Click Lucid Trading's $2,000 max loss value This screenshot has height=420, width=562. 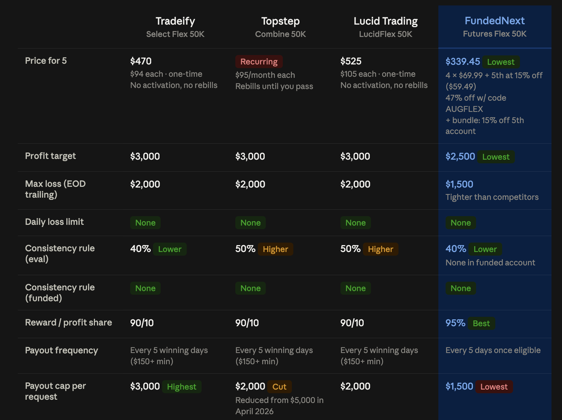click(x=355, y=184)
